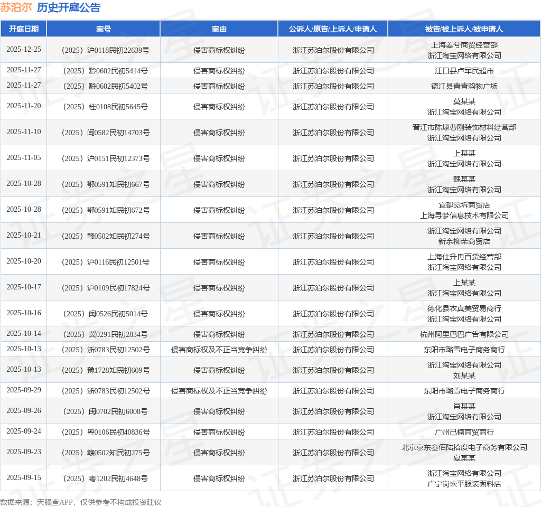Click defendant 肖某某
541x507 pixels.
464,406
